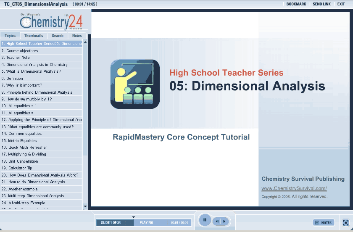Click SEND LINK in the top bar

[x=321, y=4]
